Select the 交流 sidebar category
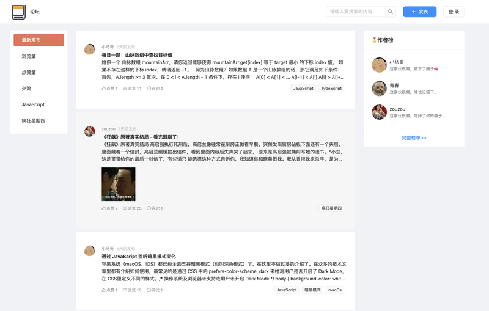The height and width of the screenshot is (311, 489). click(39, 89)
